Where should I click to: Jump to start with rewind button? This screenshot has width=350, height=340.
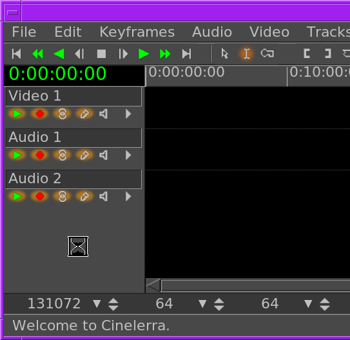tap(17, 54)
